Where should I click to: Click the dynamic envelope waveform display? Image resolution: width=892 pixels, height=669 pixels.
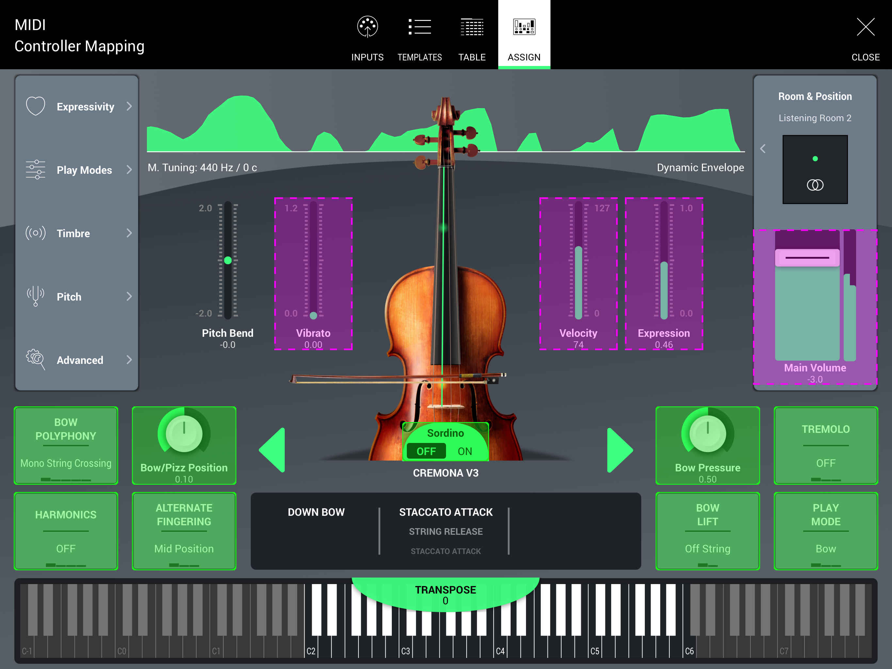446,123
